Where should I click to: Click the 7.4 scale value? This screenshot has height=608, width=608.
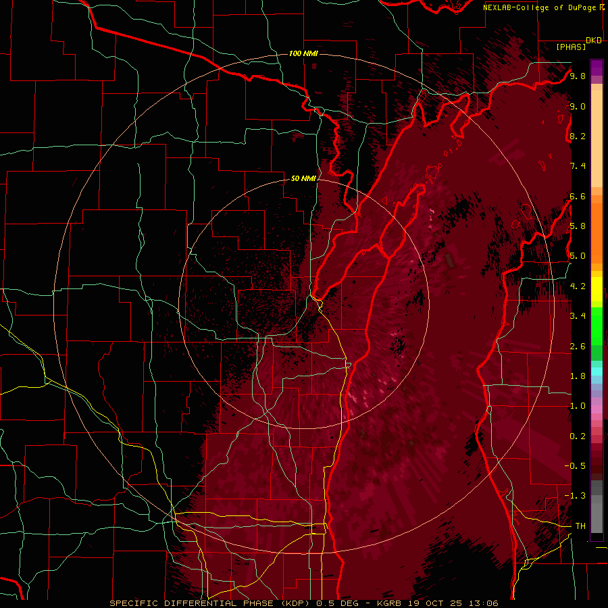tap(578, 166)
